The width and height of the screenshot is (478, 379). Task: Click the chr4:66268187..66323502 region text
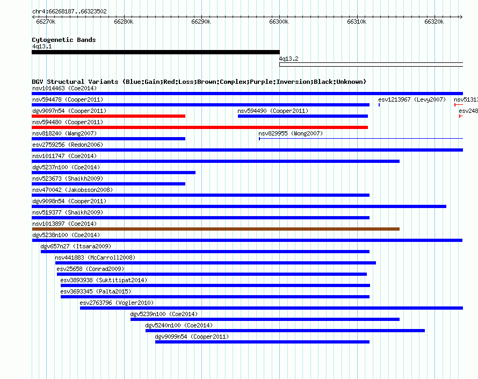coord(69,11)
